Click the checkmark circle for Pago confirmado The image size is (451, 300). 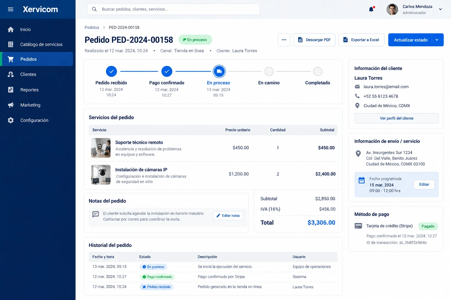[167, 71]
